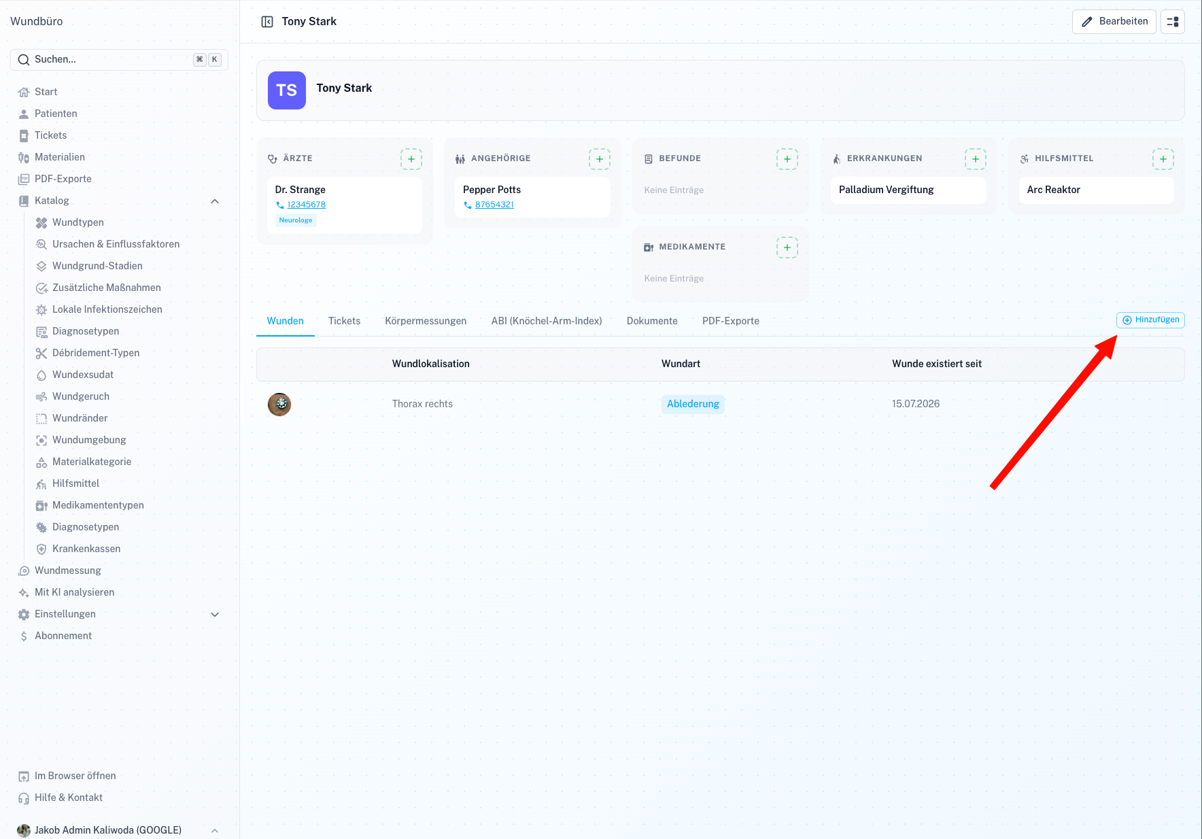Click the TS avatar badge
The height and width of the screenshot is (839, 1202).
point(287,90)
